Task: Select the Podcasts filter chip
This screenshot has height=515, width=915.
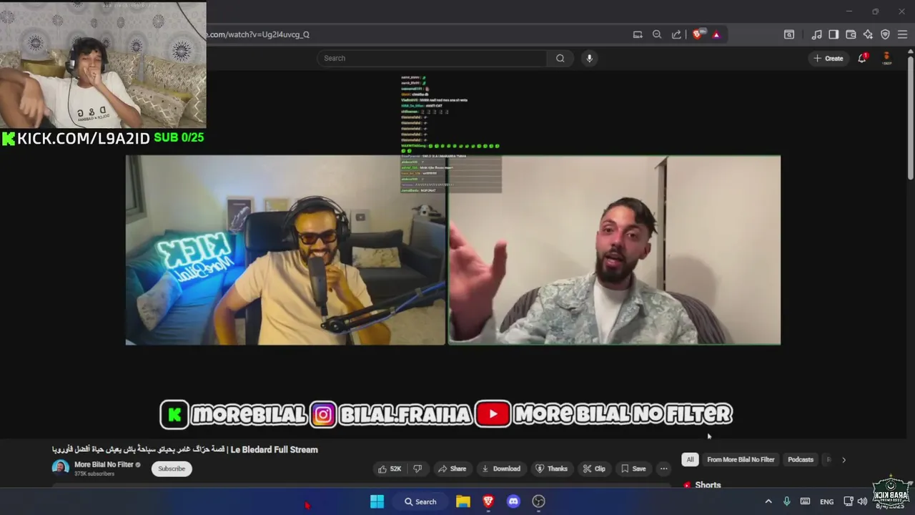Action: click(x=801, y=460)
